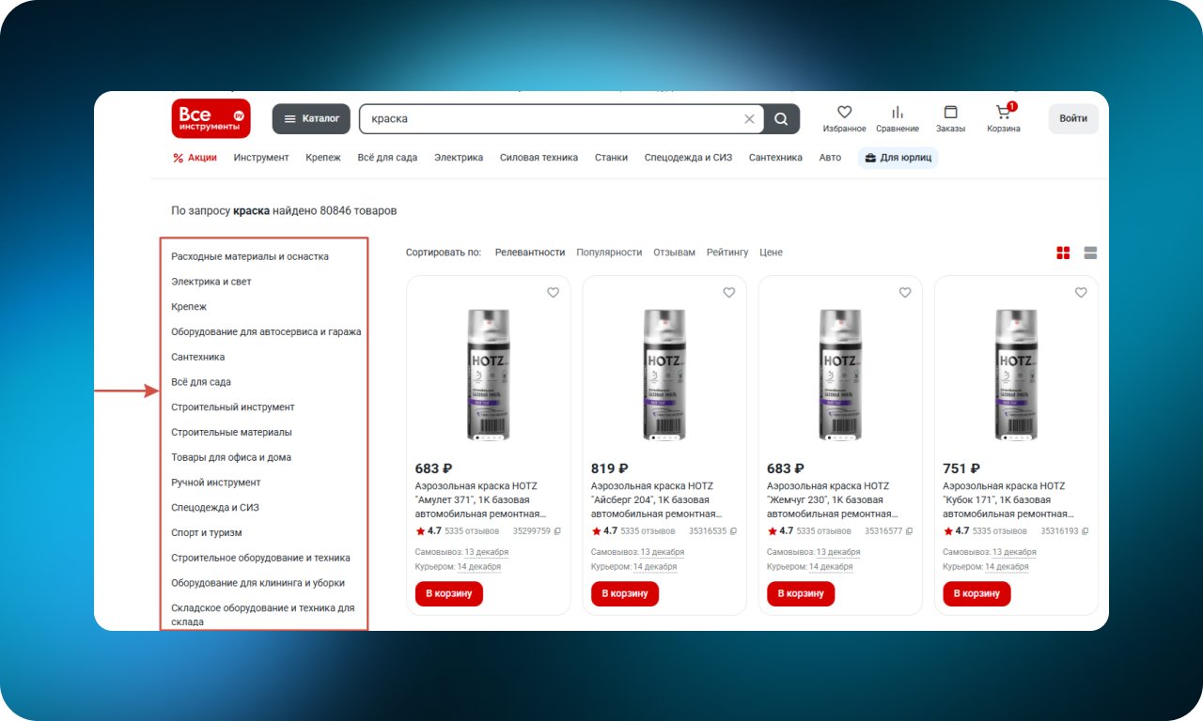Add Айсберг 204 paint to favorites
The height and width of the screenshot is (721, 1203).
click(x=728, y=293)
